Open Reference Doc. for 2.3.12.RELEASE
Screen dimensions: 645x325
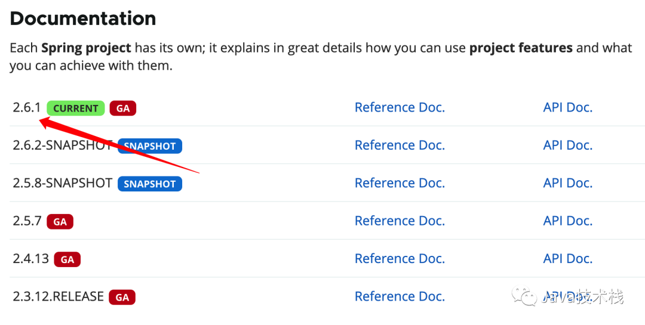click(400, 296)
